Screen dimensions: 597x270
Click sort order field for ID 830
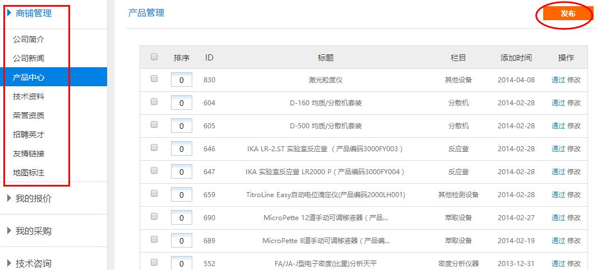click(x=182, y=80)
